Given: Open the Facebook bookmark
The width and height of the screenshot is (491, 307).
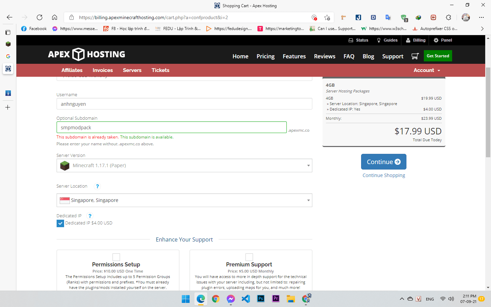Looking at the screenshot, I should pyautogui.click(x=34, y=29).
